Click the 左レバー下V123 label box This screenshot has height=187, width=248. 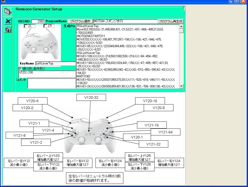point(48,167)
